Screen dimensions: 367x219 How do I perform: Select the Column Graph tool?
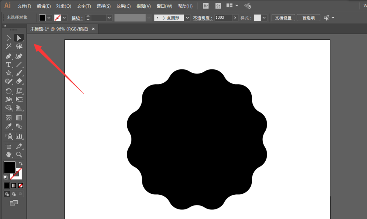point(19,136)
